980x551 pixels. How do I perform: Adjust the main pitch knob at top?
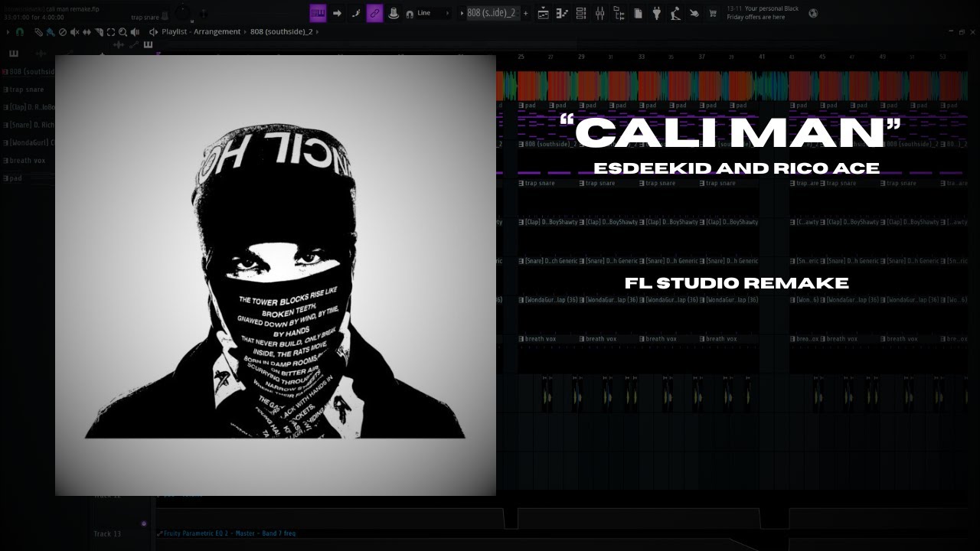coord(204,14)
